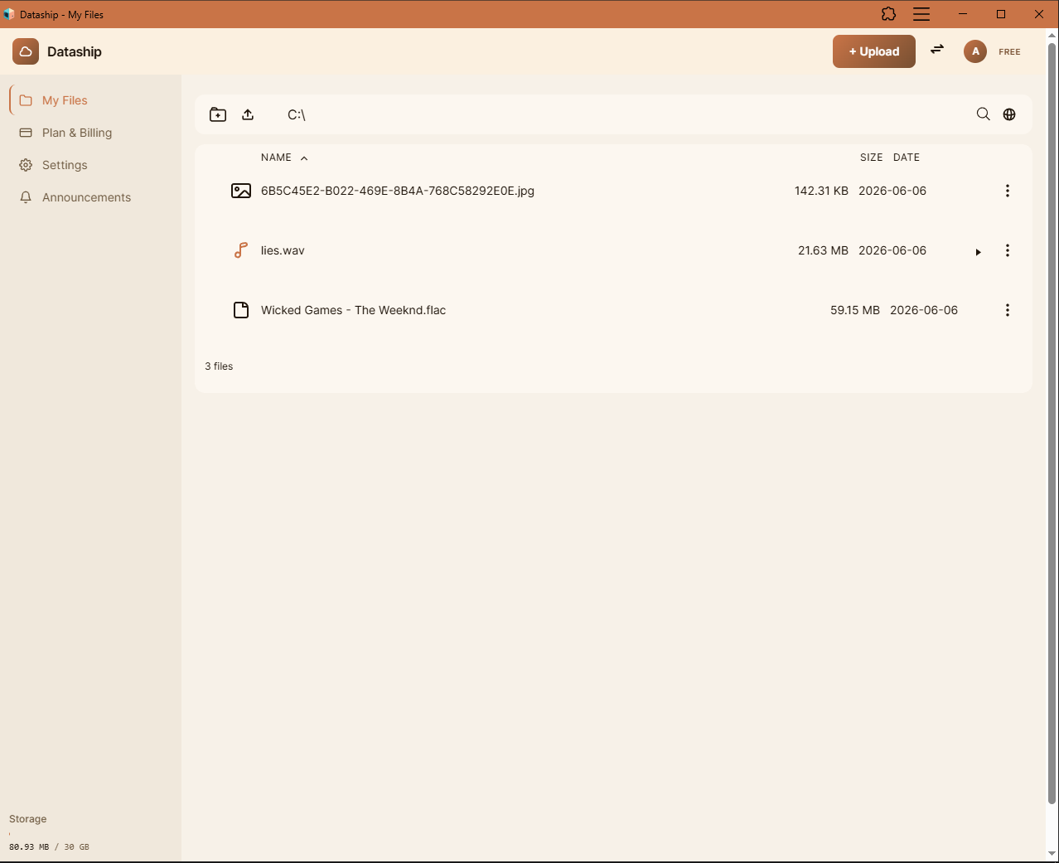Maximize the Dataship window
Image resolution: width=1059 pixels, height=863 pixels.
coord(1001,14)
